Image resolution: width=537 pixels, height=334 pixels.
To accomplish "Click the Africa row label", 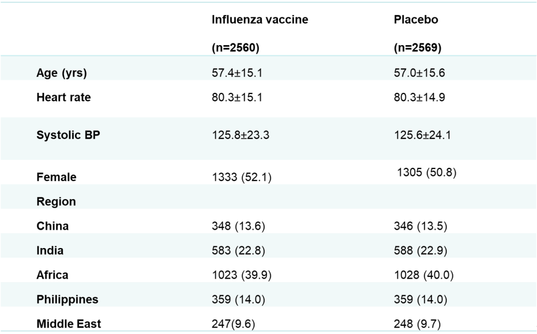I will (52, 275).
